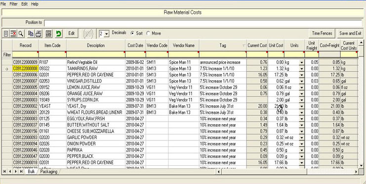Click the Tag filter field
This screenshot has width=366, height=184.
coord(223,54)
